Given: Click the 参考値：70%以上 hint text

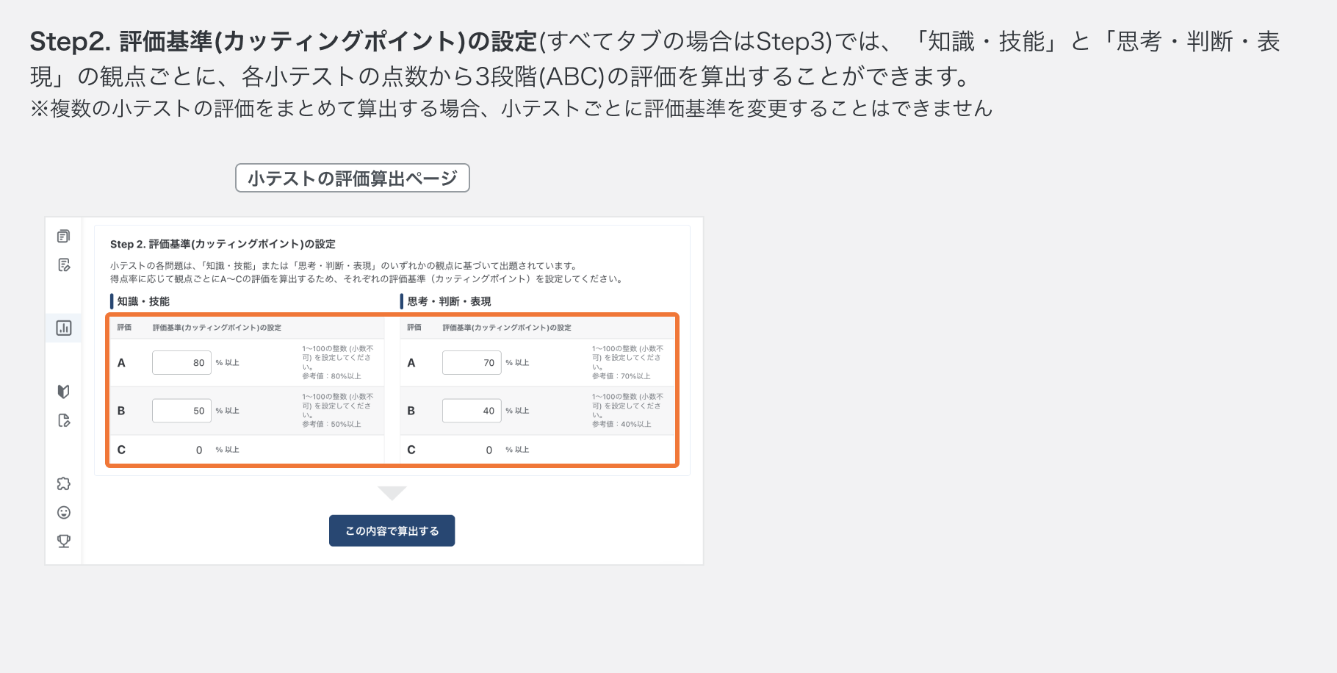Looking at the screenshot, I should pyautogui.click(x=621, y=376).
